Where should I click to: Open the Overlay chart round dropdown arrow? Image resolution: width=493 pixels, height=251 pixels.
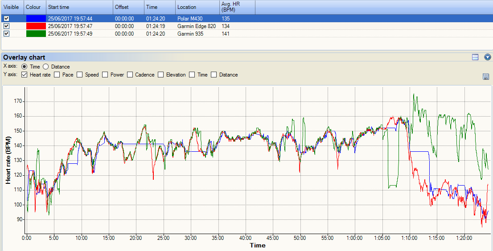(487, 57)
